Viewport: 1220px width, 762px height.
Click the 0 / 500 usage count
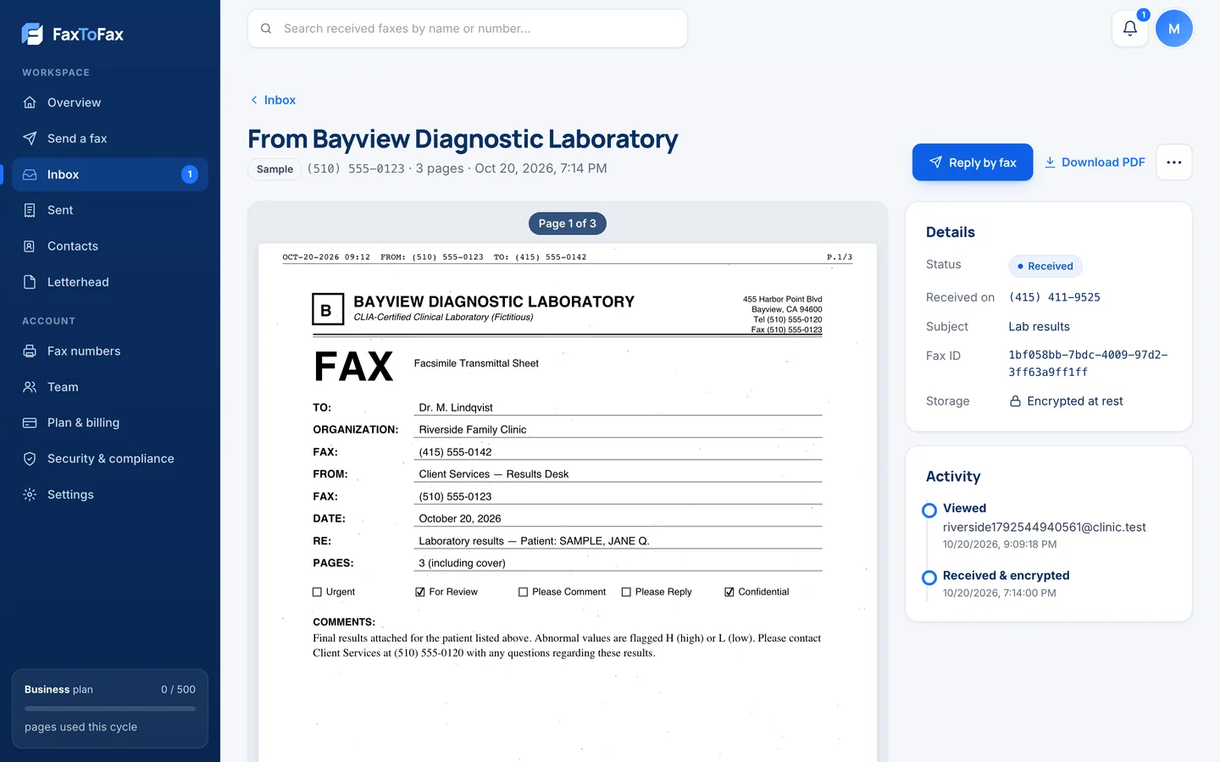178,689
